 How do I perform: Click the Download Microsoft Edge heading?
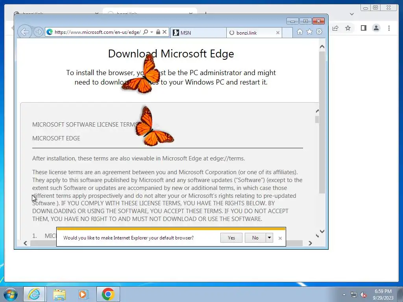click(x=171, y=53)
